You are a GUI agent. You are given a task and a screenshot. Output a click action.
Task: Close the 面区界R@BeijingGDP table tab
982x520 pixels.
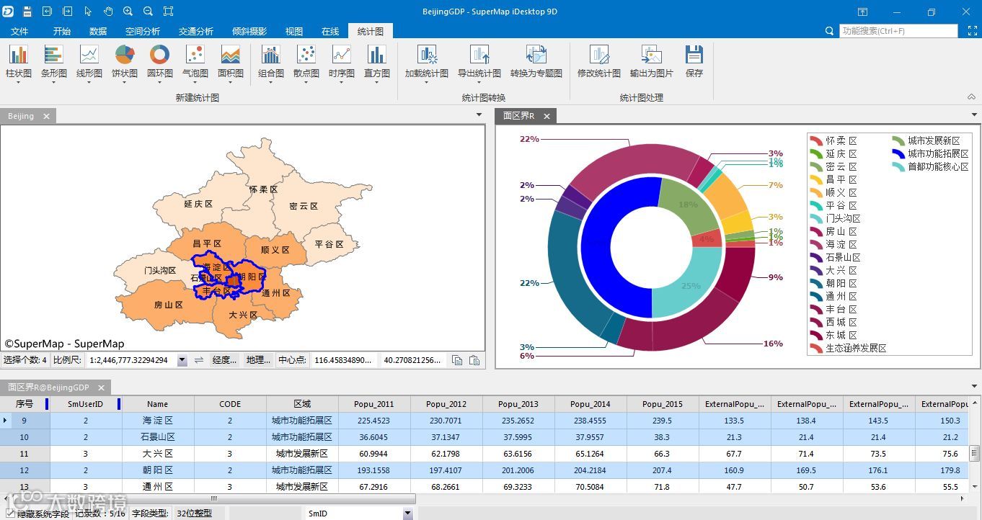click(x=102, y=387)
